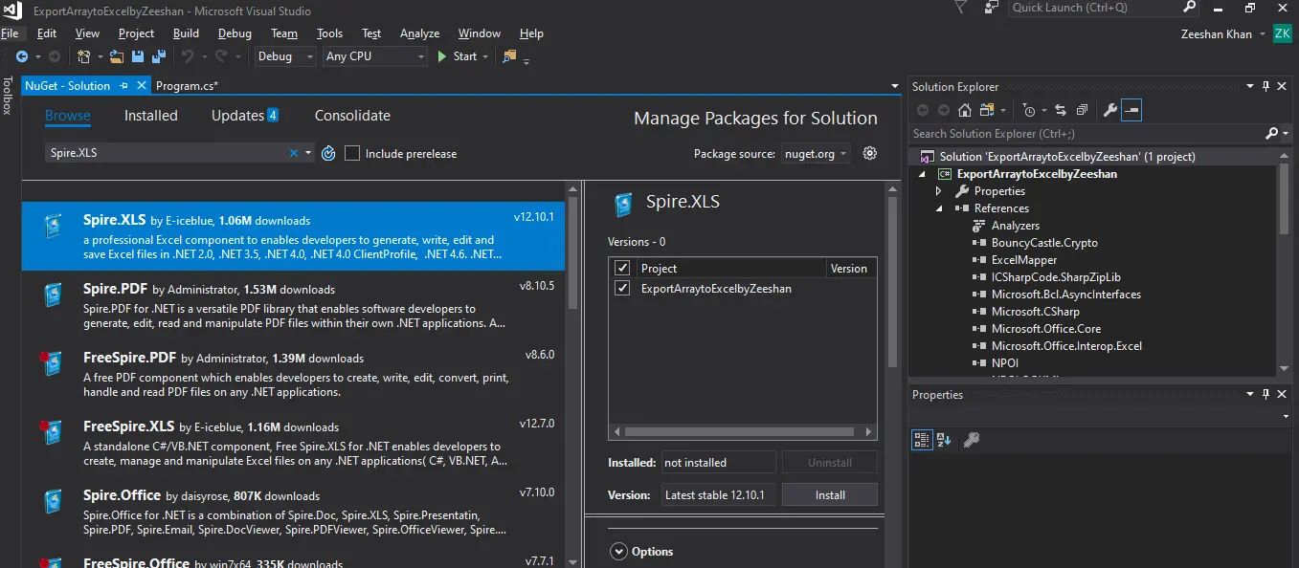Open NuGet package source settings gear
The width and height of the screenshot is (1299, 568).
870,153
